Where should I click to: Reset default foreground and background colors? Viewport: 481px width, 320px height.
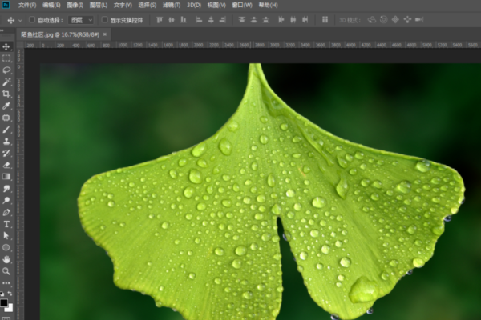pos(2,294)
